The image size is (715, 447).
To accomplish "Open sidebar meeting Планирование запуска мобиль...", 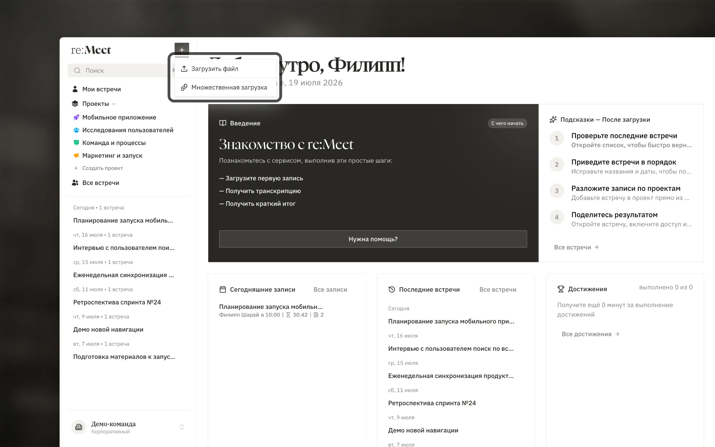I will click(123, 220).
